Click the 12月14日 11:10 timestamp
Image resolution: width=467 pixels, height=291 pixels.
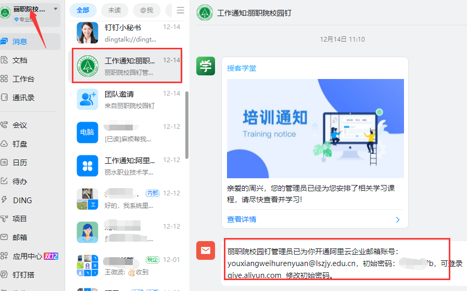[342, 39]
